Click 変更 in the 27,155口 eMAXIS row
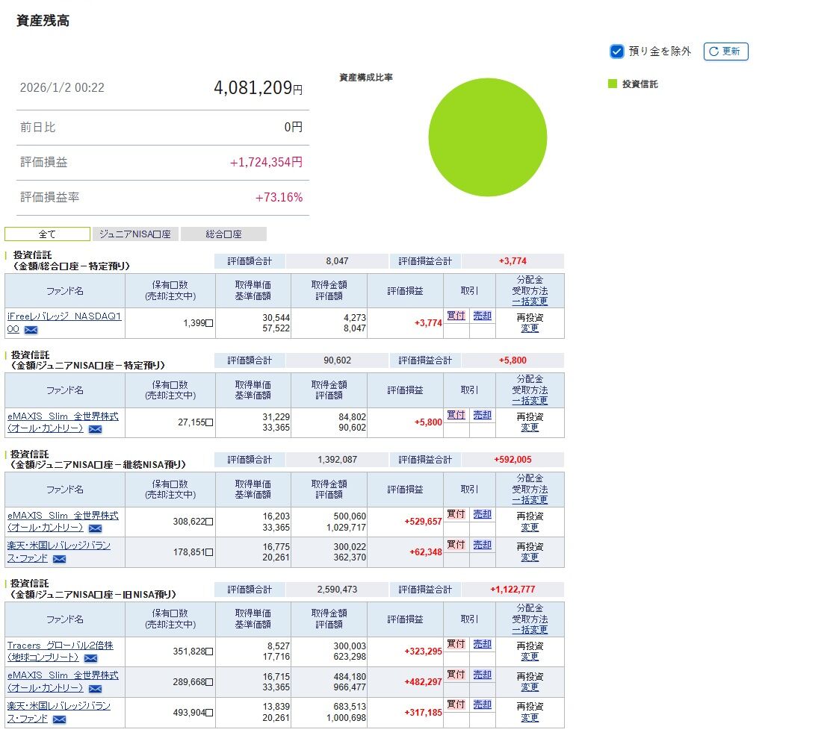 click(530, 428)
